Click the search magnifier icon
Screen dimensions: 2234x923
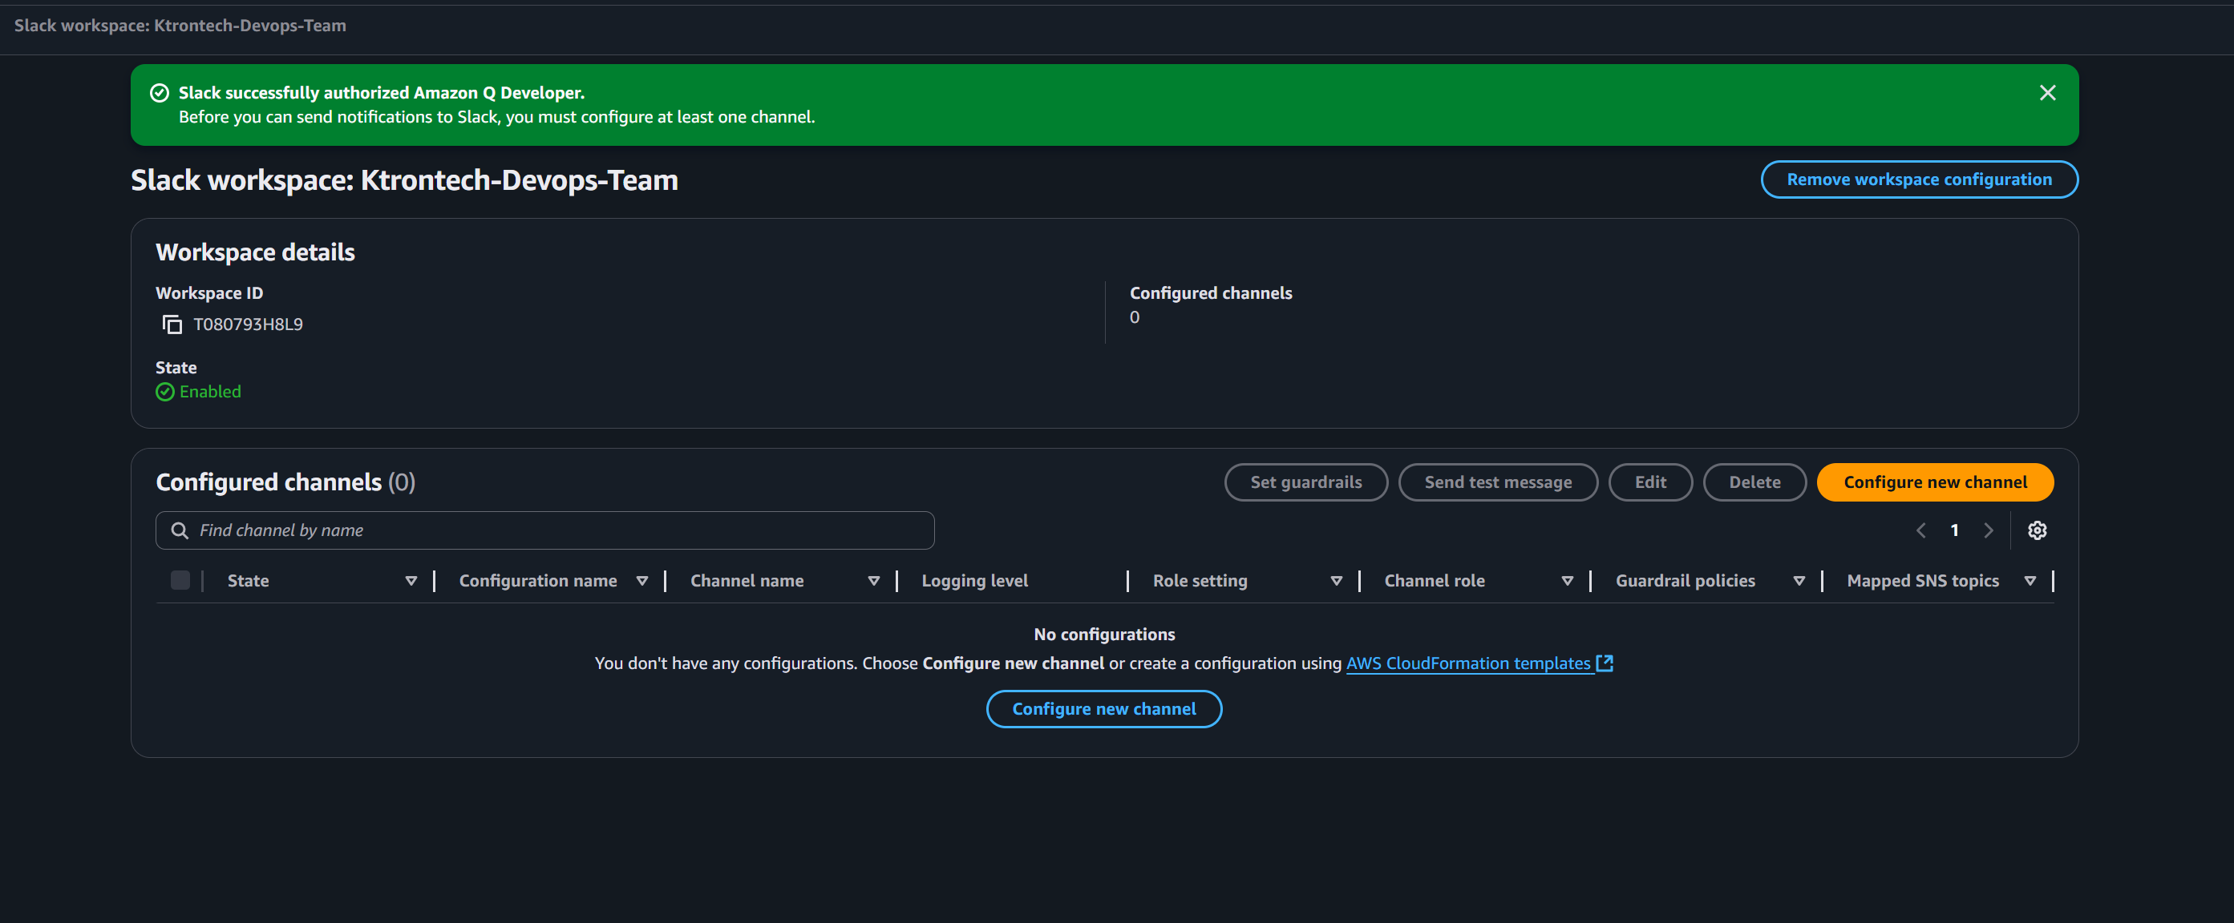point(180,530)
